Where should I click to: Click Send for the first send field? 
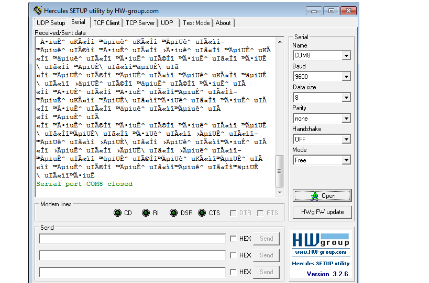tap(266, 239)
